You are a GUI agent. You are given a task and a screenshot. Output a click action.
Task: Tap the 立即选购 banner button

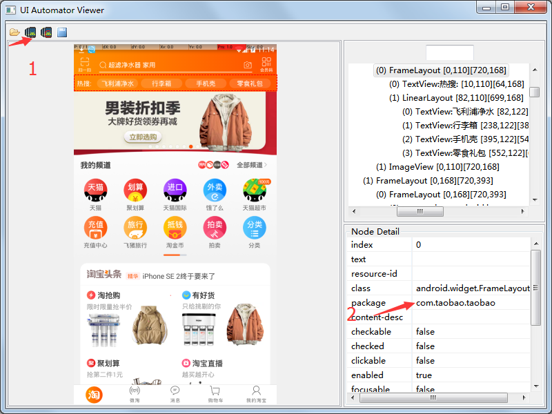pos(143,137)
